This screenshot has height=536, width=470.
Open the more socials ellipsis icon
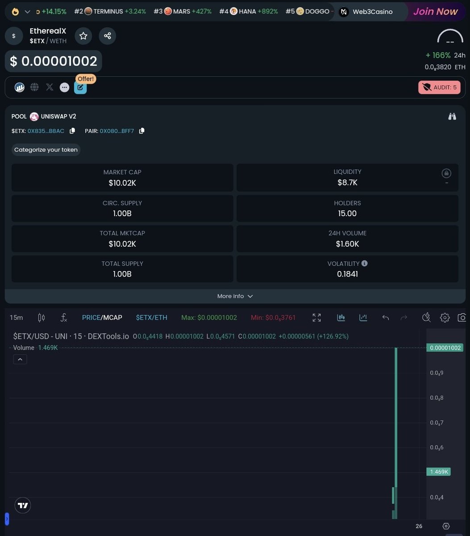tap(65, 87)
